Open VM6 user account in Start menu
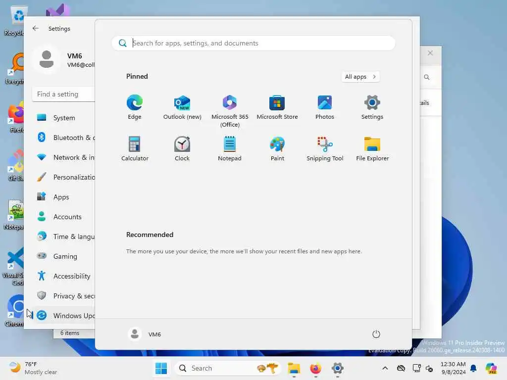 coord(145,334)
